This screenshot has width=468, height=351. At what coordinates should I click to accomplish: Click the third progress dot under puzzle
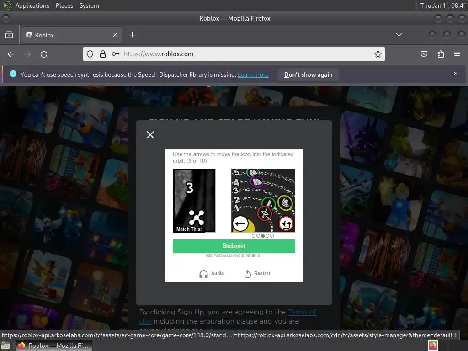pos(263,236)
